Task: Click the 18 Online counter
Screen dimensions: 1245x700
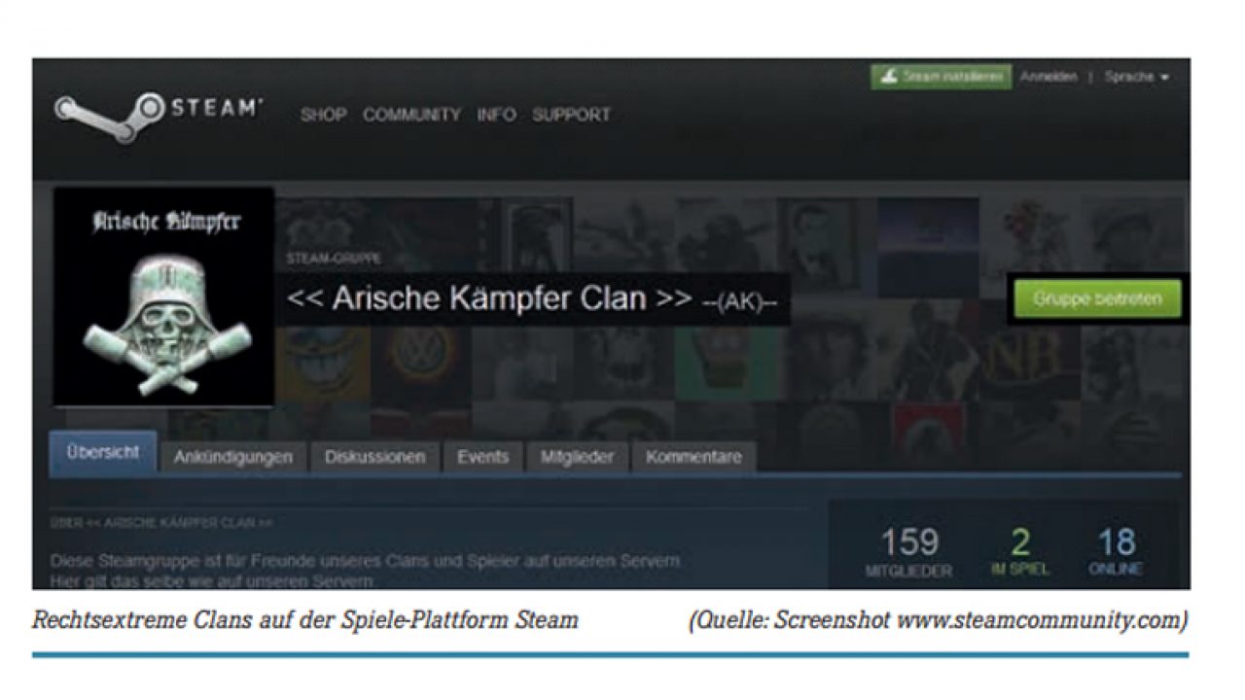Action: pos(1116,551)
